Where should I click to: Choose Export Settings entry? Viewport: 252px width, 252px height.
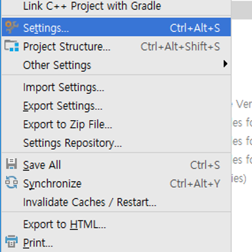116,106
